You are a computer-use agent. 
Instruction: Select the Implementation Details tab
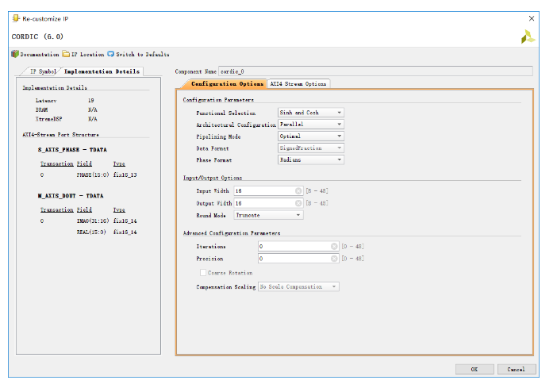pyautogui.click(x=102, y=71)
